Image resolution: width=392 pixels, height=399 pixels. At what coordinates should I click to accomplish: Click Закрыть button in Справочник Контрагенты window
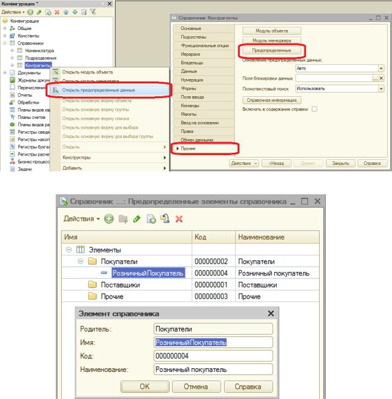click(x=341, y=164)
